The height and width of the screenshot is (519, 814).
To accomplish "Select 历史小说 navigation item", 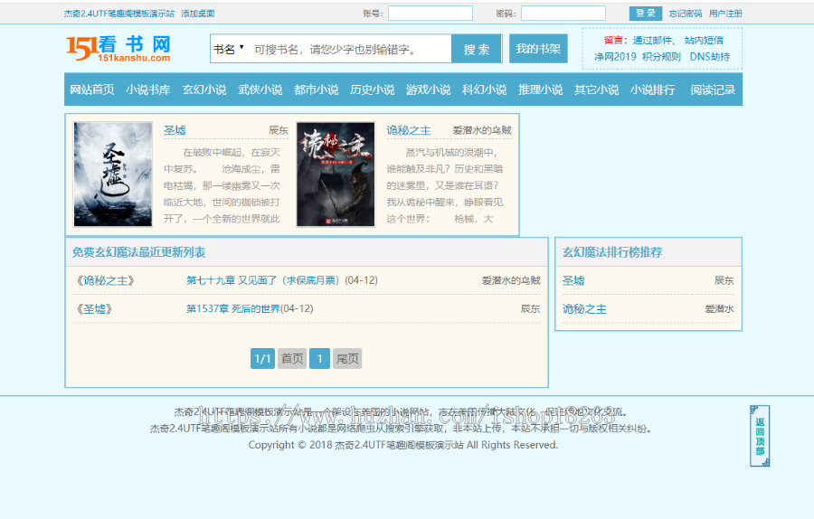I will 373,90.
